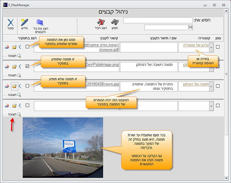Viewport: 231px width, 183px height.
Task: Uncheck הצג בתסקיר box for PsilaImage.png row
Action: pyautogui.click(x=27, y=66)
